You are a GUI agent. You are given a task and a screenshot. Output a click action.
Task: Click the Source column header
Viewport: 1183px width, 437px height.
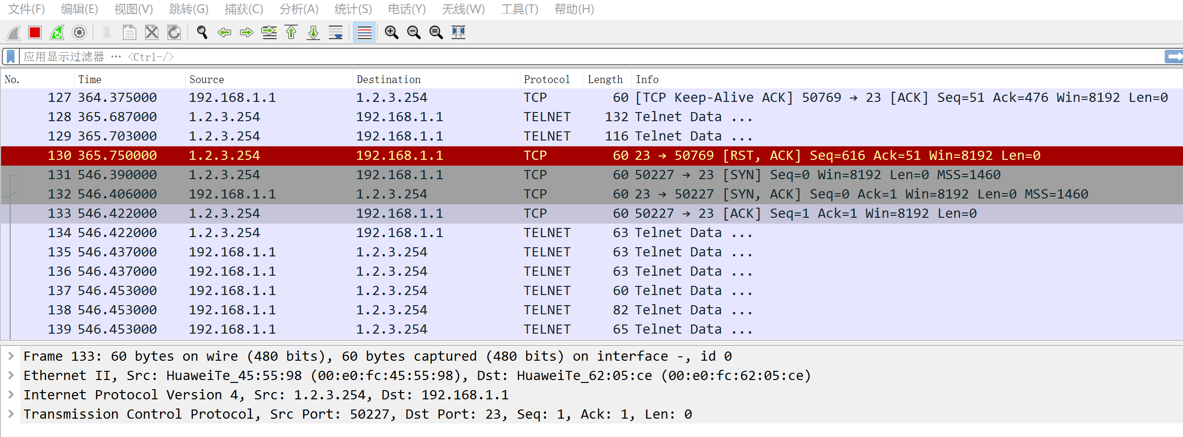207,79
